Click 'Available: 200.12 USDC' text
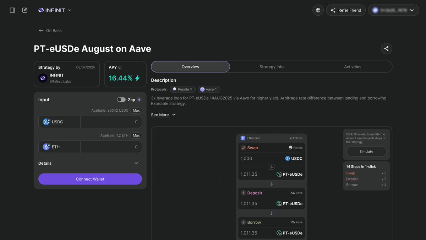 tap(110, 111)
